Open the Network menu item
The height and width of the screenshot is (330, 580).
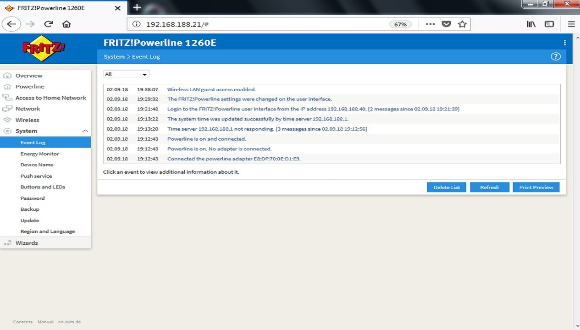click(28, 109)
